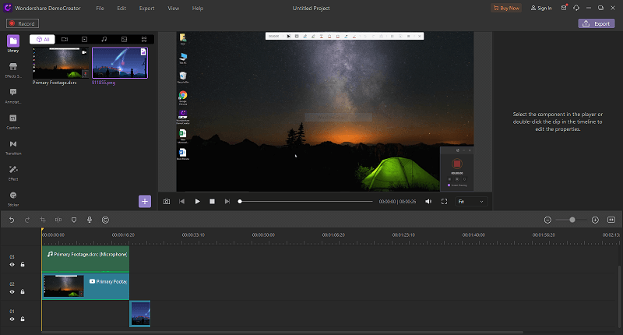Open the View menu
This screenshot has height=335, width=623.
173,8
